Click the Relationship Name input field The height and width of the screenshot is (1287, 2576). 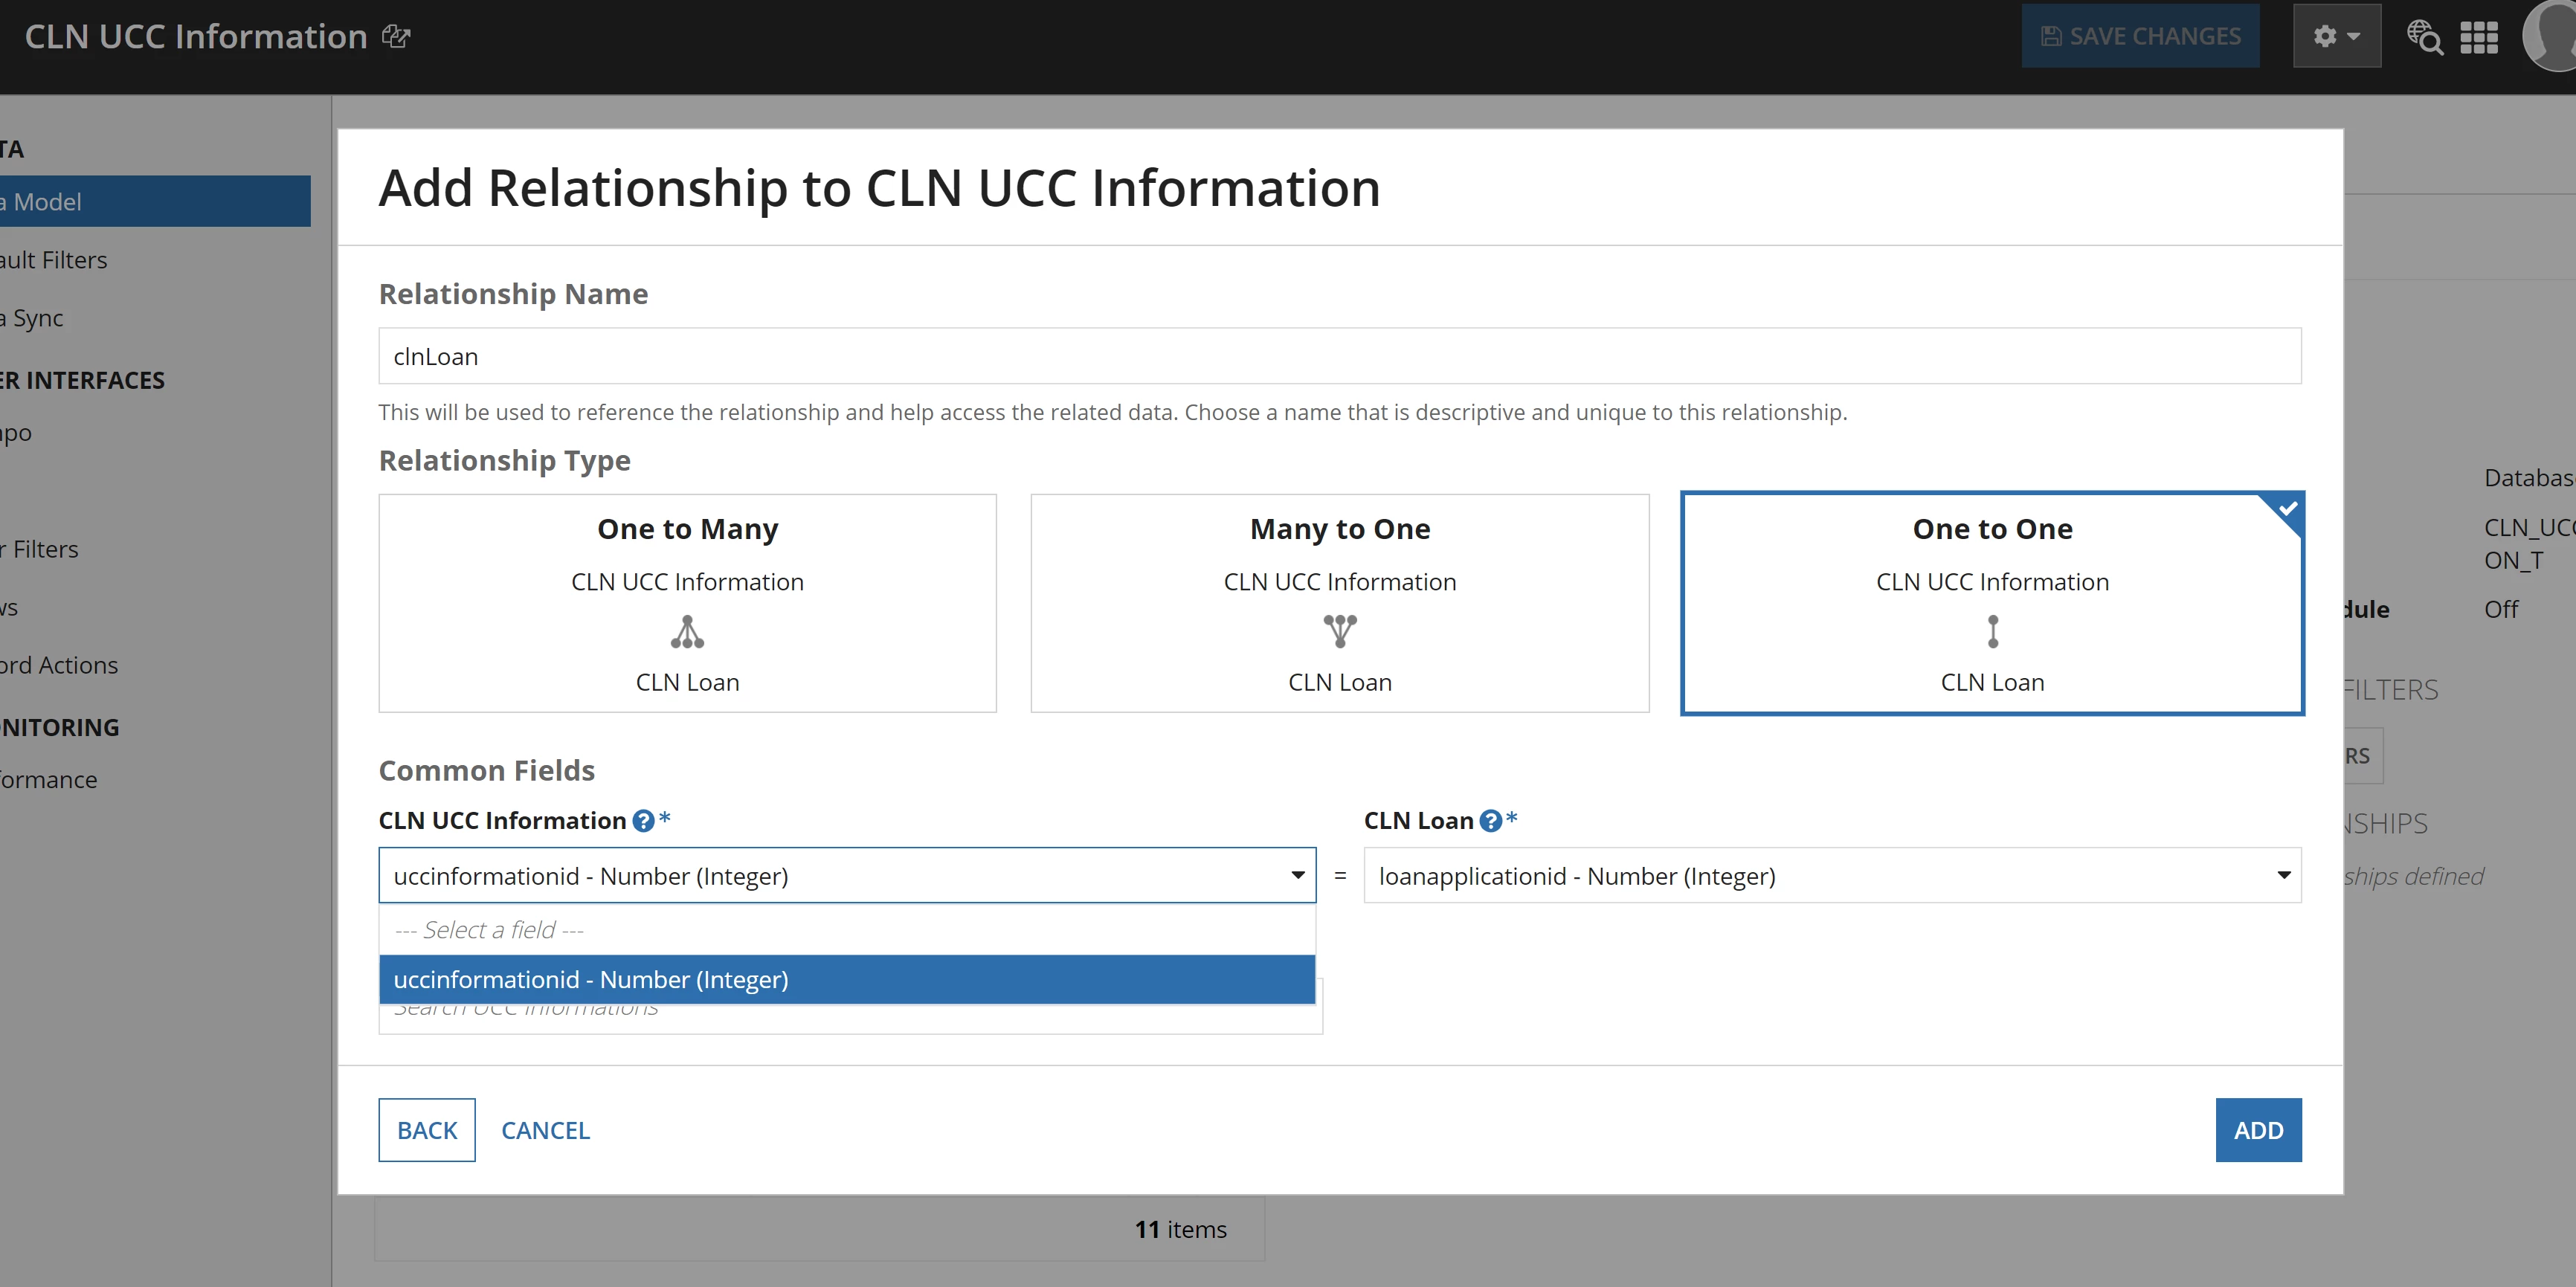[x=1340, y=356]
